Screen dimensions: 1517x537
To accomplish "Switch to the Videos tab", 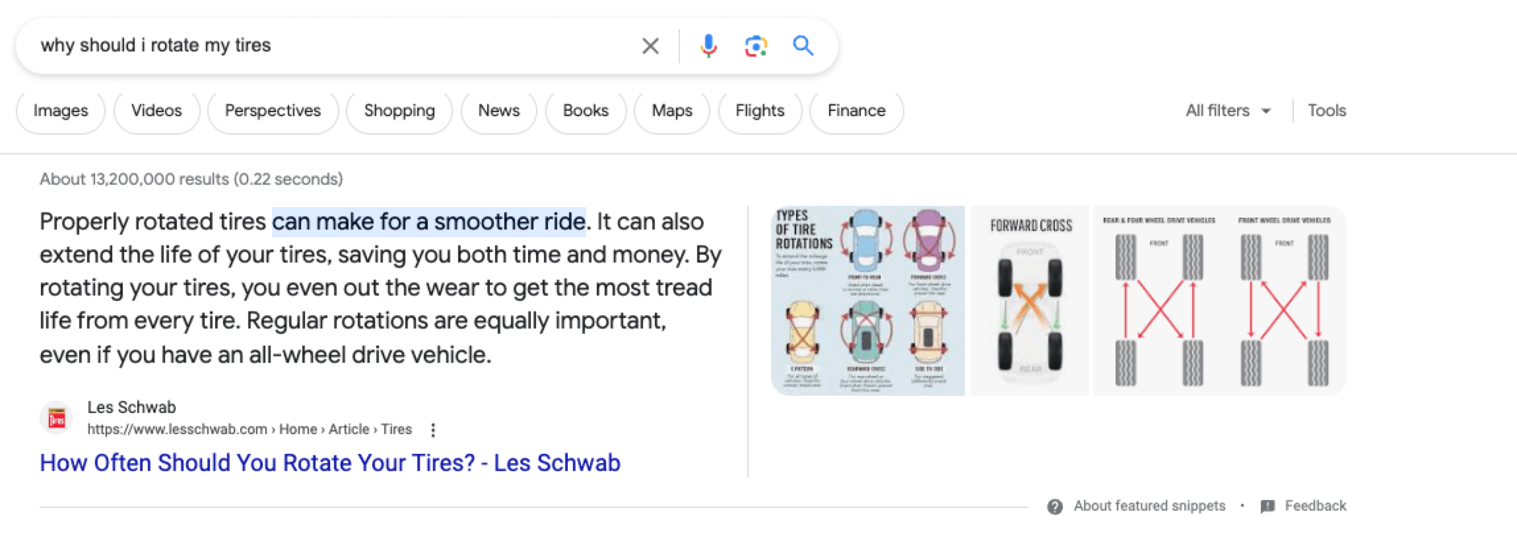I will coord(156,111).
